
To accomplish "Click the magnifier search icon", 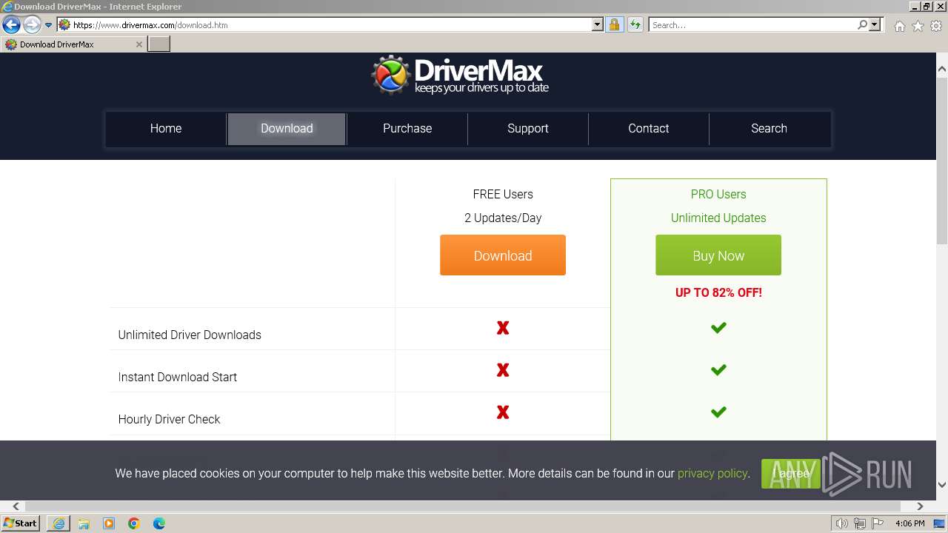I will (862, 25).
